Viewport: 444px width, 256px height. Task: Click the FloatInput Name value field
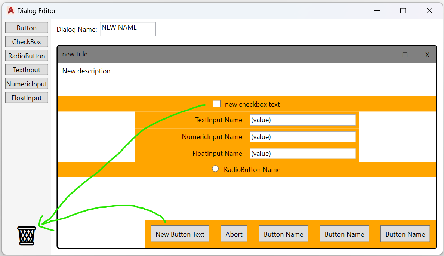303,154
